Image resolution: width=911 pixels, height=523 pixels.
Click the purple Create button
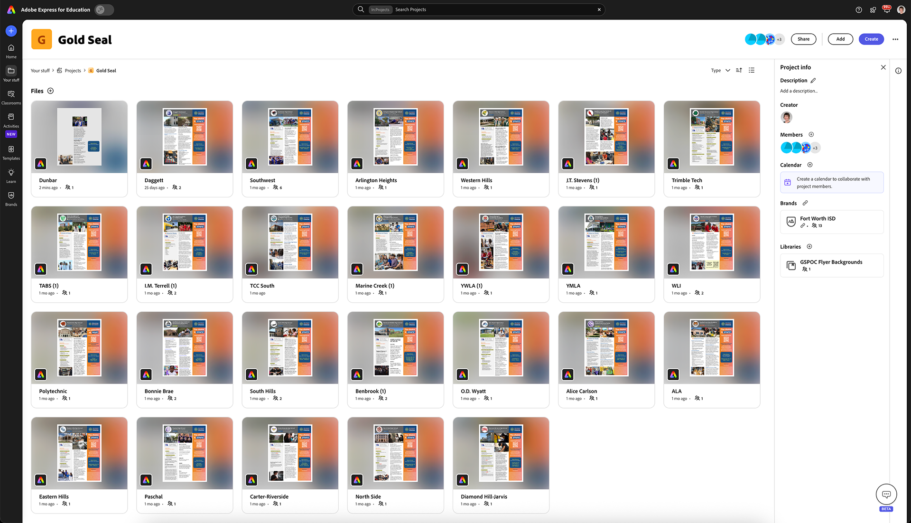pyautogui.click(x=871, y=39)
